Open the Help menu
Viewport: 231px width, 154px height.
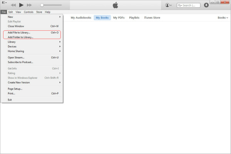(x=48, y=12)
